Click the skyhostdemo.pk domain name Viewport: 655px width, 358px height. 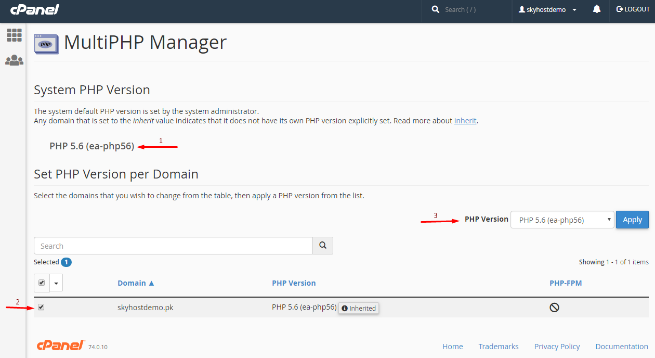point(145,308)
